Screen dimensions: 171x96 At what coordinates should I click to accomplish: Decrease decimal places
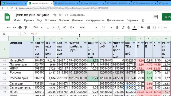point(59,28)
